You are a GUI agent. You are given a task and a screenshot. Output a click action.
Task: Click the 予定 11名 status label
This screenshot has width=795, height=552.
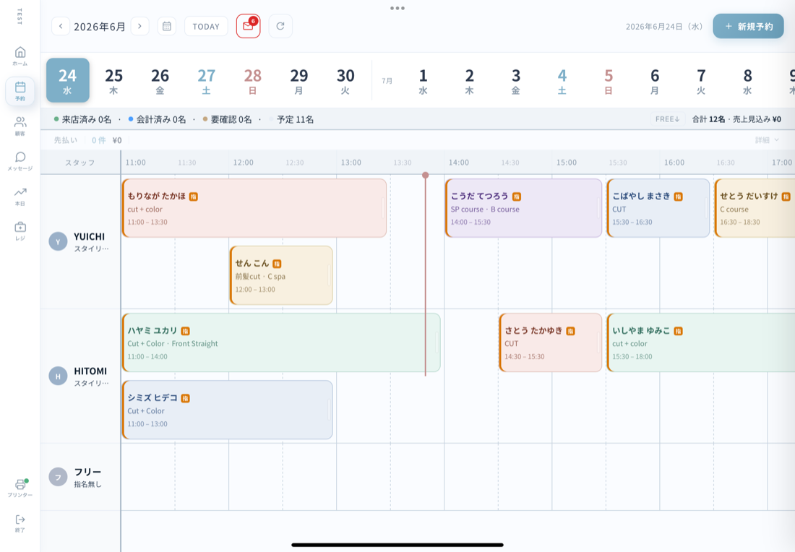[291, 120]
